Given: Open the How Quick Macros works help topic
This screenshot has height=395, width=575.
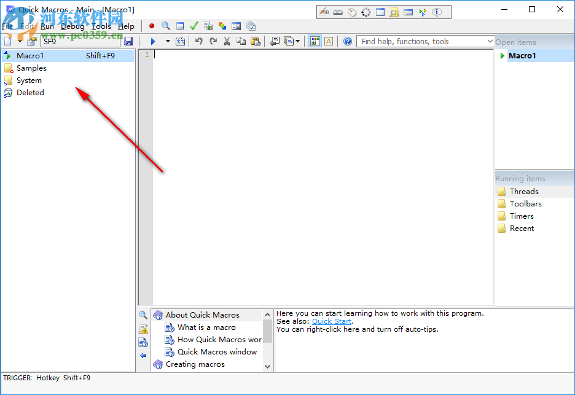Looking at the screenshot, I should pos(220,339).
